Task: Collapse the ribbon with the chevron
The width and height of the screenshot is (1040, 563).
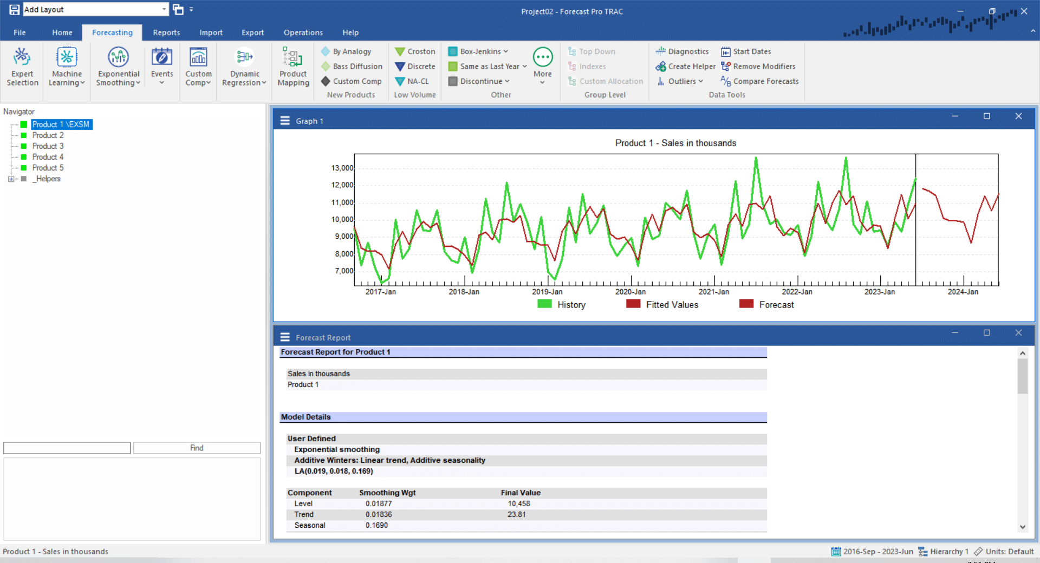Action: point(1033,31)
